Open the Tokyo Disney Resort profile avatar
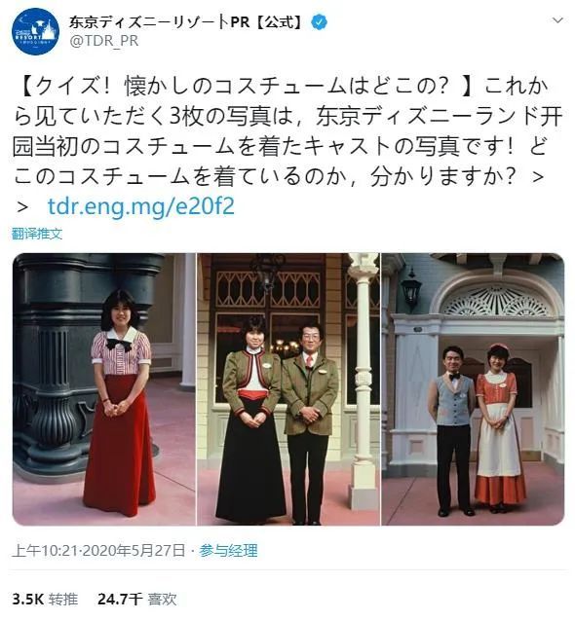Viewport: 575px width, 620px height. pyautogui.click(x=35, y=31)
